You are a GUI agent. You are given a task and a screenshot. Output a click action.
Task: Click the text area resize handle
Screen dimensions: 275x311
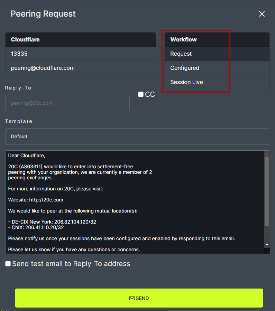click(x=267, y=251)
